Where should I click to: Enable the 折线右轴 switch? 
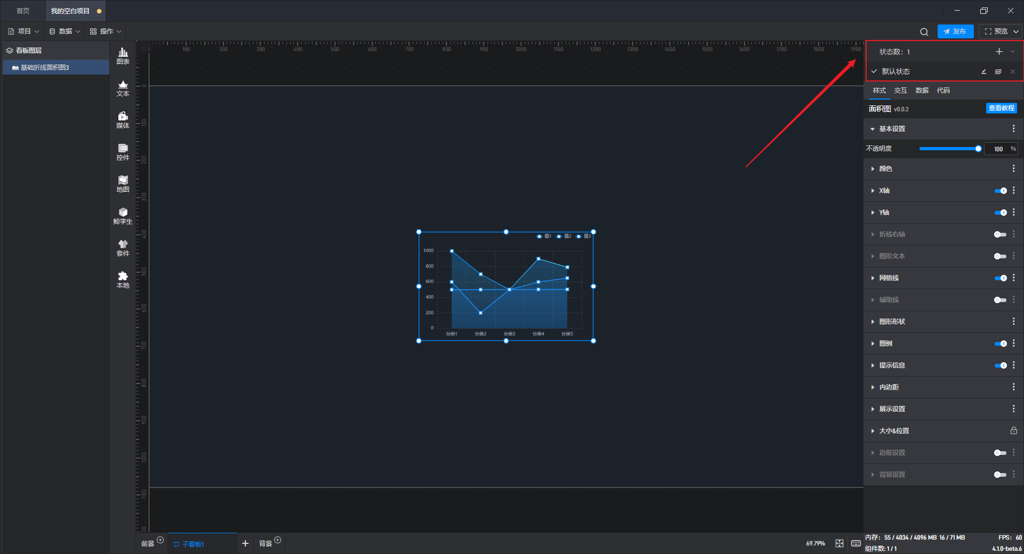tap(1001, 234)
